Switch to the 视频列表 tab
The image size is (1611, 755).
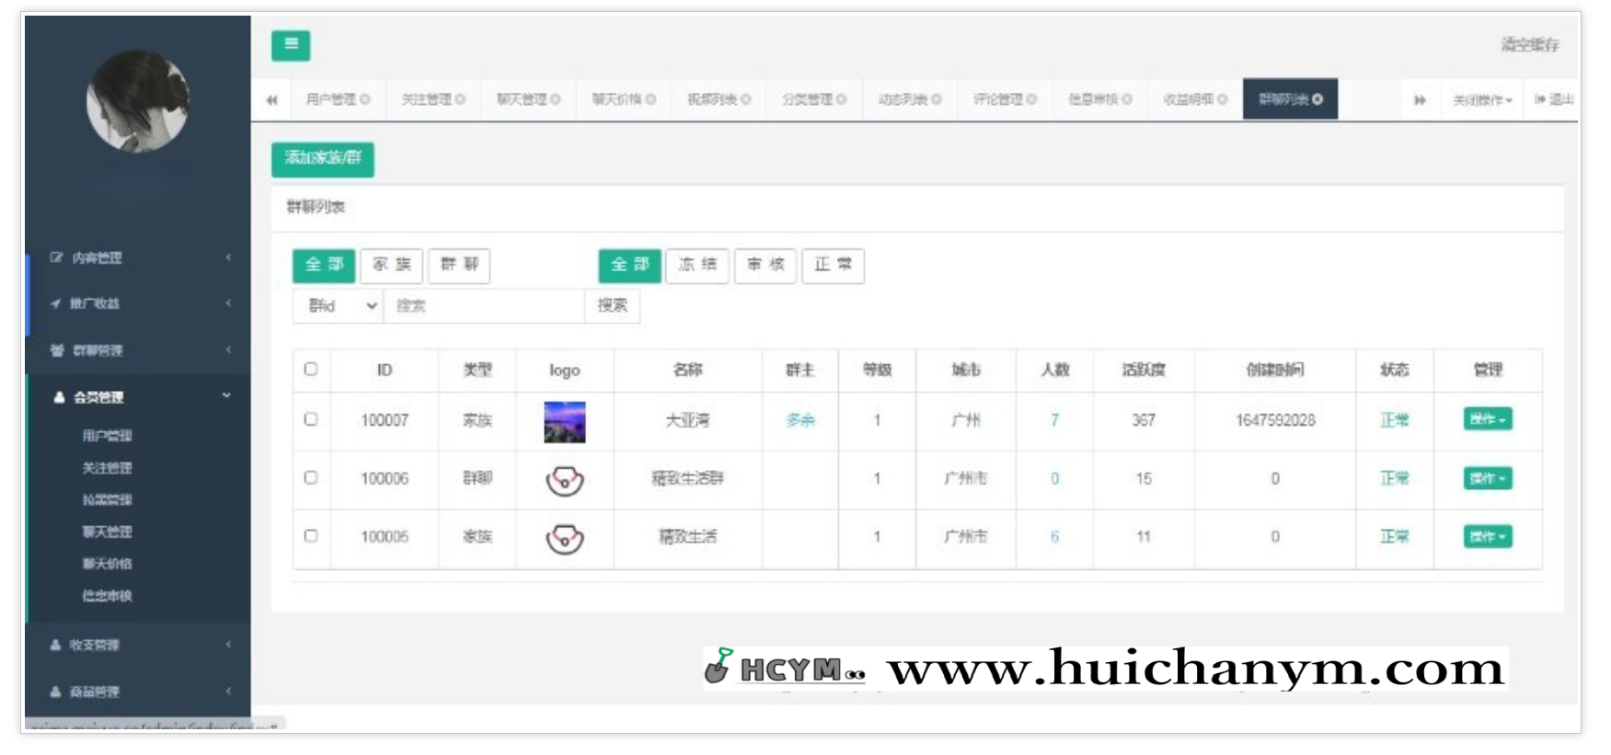click(712, 99)
